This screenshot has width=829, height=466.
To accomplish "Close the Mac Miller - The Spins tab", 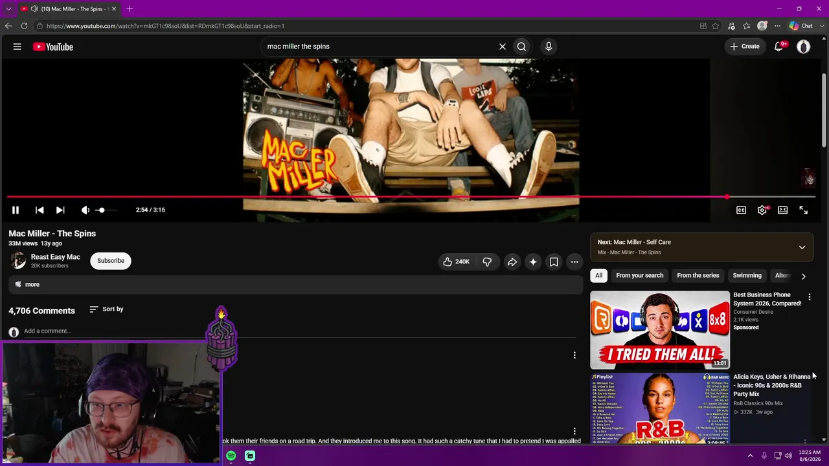I will coord(114,9).
